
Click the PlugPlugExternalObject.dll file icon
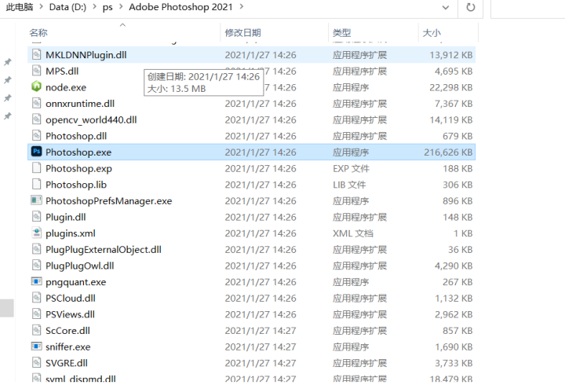point(36,249)
